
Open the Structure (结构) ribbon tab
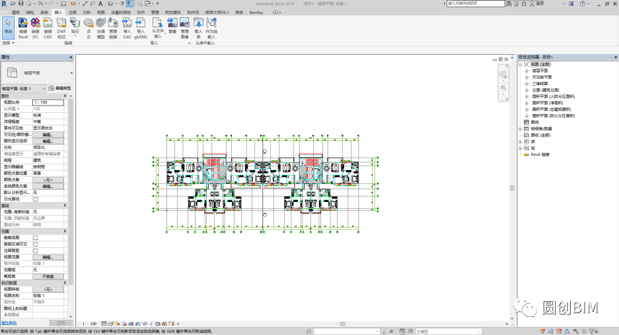click(x=30, y=13)
